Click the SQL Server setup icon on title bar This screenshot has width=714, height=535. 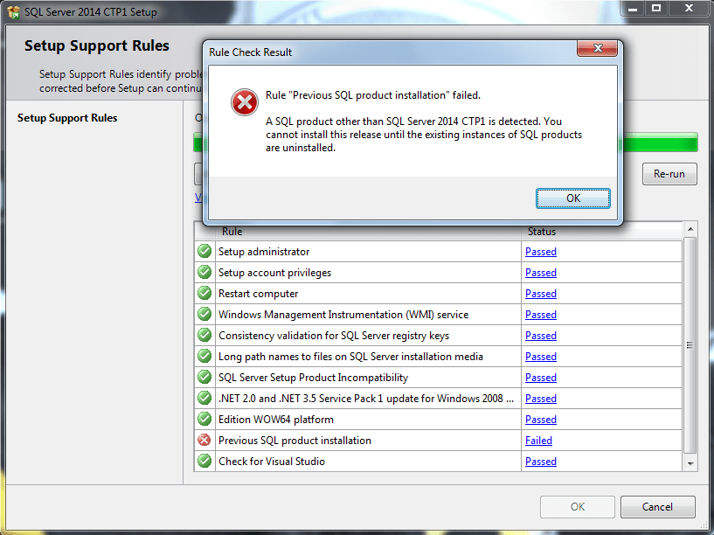click(12, 11)
